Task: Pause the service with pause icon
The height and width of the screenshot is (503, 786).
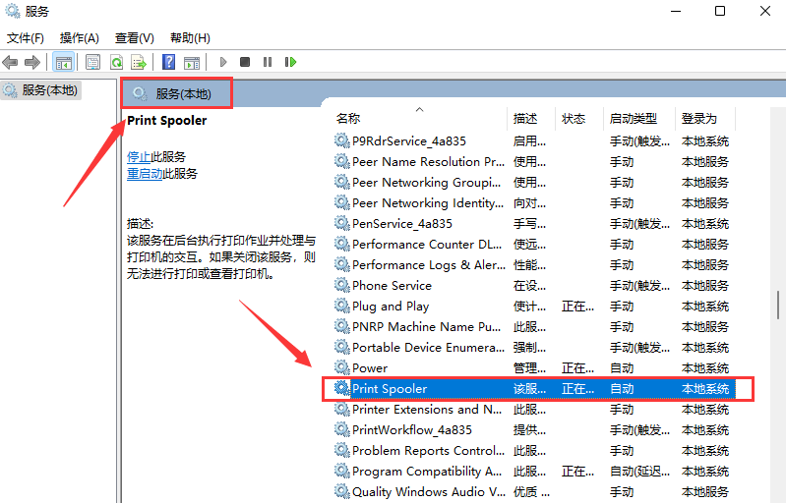Action: [x=268, y=62]
